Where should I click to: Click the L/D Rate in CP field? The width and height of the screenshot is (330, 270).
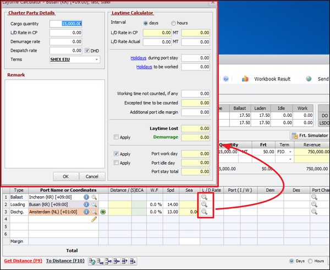point(66,33)
